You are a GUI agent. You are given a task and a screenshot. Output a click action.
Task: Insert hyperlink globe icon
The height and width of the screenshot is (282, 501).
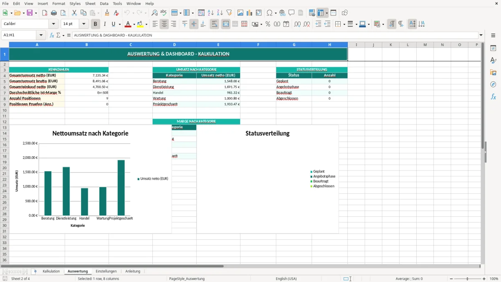click(282, 13)
